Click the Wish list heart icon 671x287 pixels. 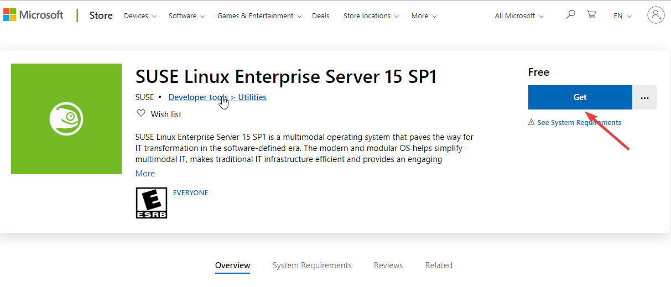[141, 114]
